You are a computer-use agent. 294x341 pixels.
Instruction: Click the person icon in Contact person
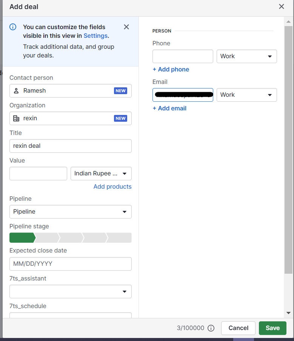coord(16,91)
